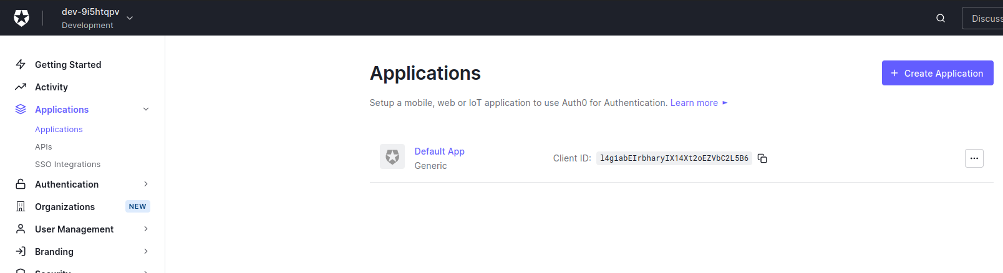Click the Auth0 shield logo
Screen dimensions: 1003x273
point(22,18)
